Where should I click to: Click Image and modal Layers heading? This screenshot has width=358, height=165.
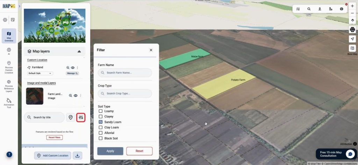(x=41, y=83)
